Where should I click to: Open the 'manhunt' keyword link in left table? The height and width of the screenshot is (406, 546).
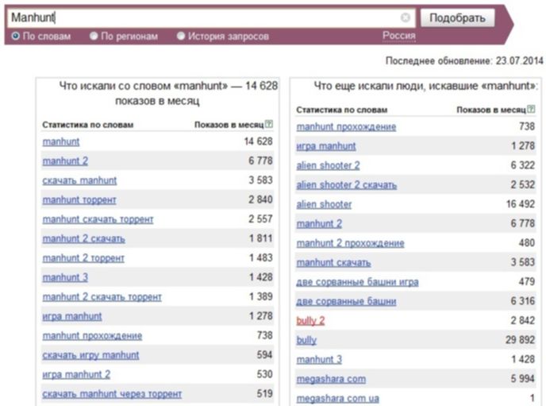61,141
